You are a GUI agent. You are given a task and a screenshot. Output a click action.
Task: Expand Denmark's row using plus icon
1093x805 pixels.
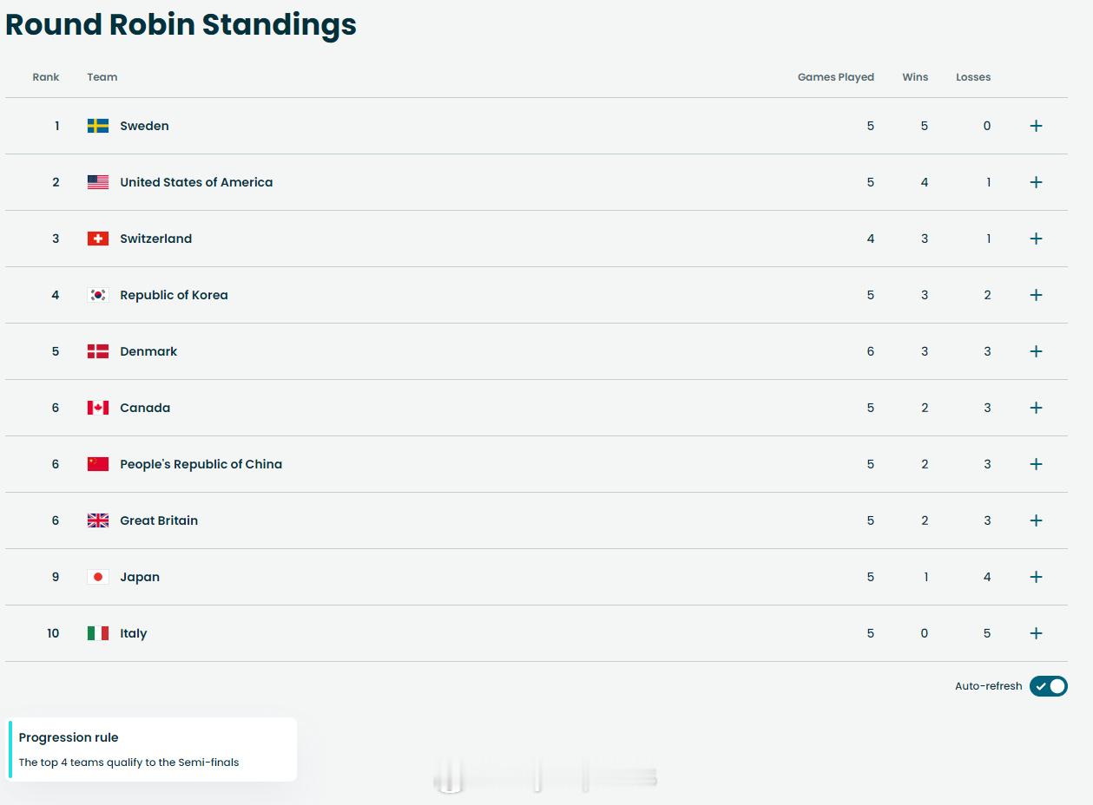(x=1036, y=351)
